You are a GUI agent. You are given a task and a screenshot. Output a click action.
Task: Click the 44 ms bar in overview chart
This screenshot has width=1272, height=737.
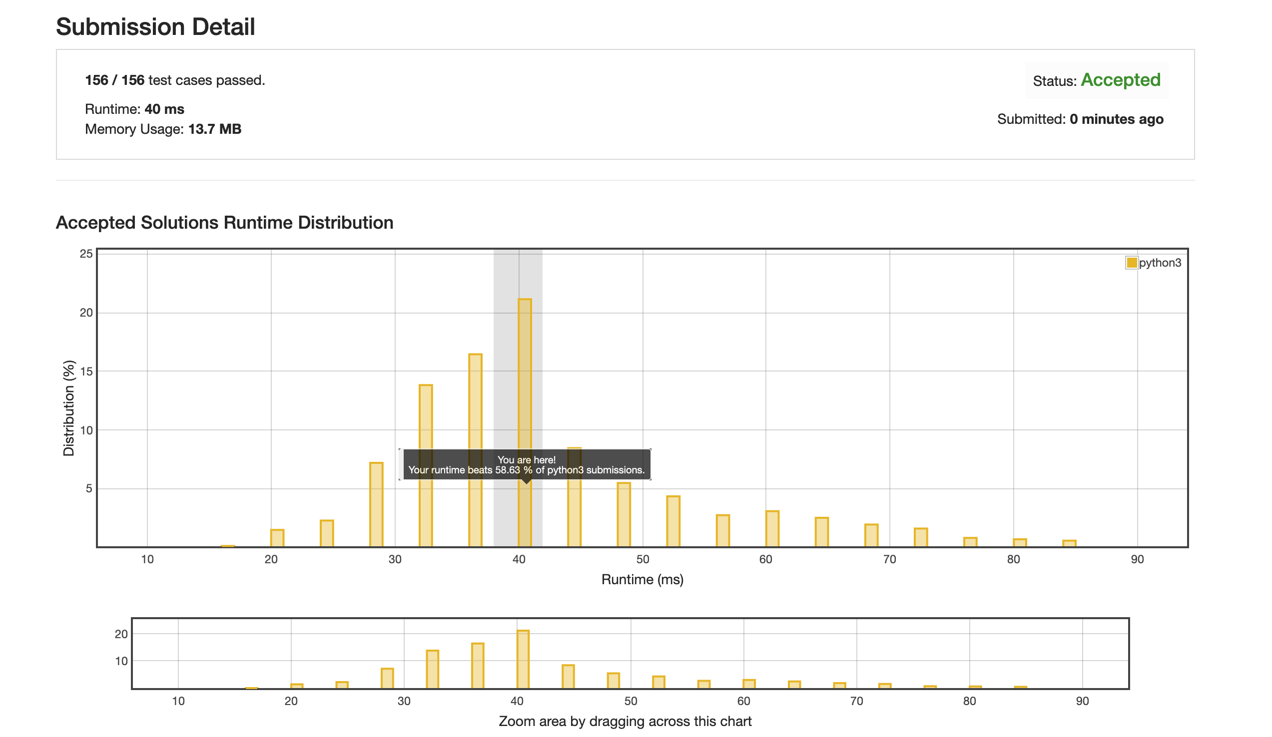568,676
